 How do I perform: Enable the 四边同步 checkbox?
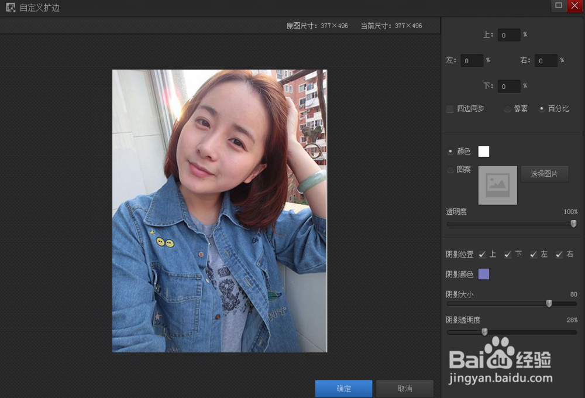(449, 109)
